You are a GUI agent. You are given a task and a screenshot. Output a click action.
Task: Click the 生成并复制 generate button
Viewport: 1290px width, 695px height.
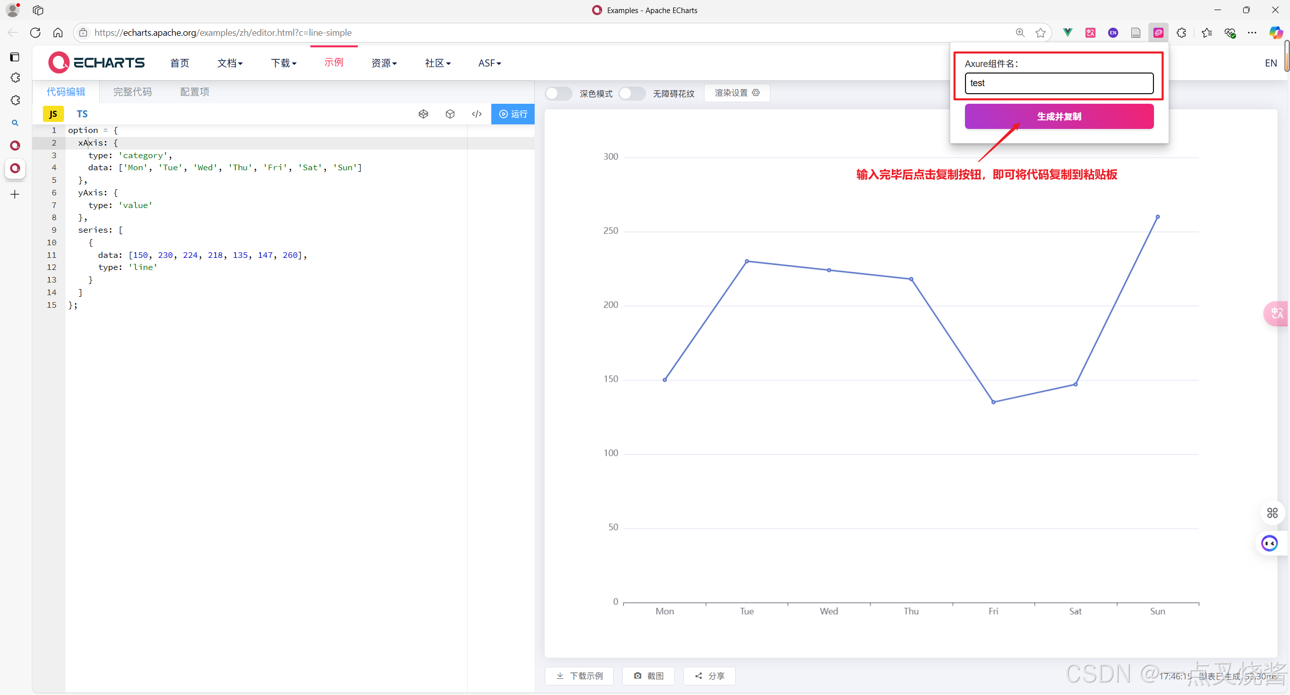1058,116
